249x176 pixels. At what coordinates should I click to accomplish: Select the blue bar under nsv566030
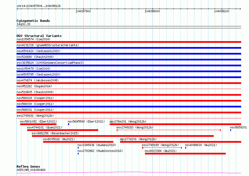pos(129,107)
